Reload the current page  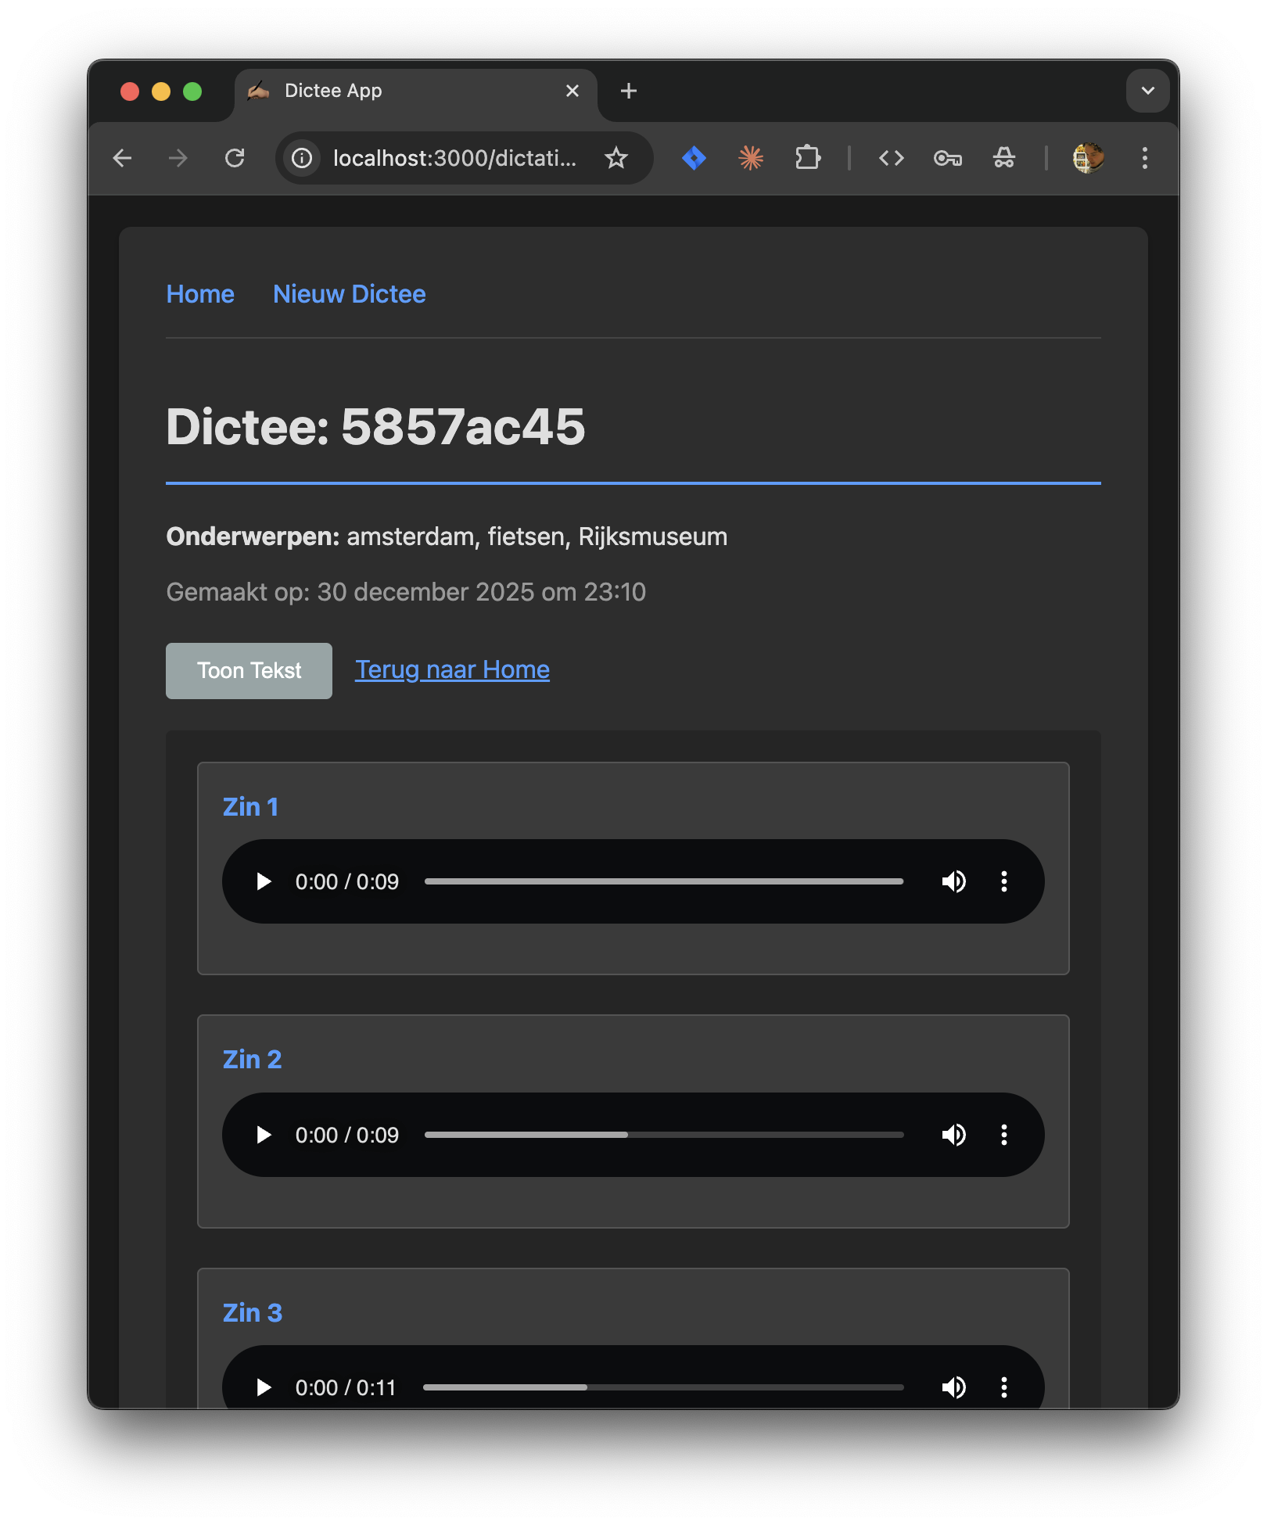pyautogui.click(x=235, y=158)
